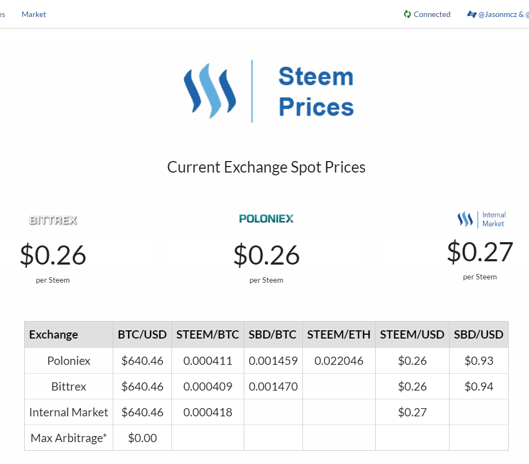Select Poloniex SBD/BTC value 0.001459
The height and width of the screenshot is (464, 529).
(273, 361)
